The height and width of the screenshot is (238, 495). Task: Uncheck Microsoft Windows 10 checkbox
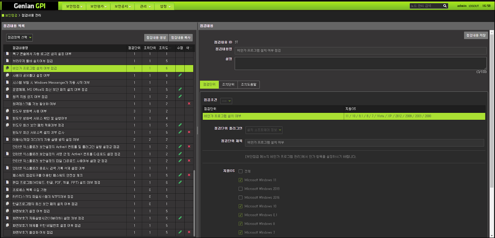coord(240,206)
